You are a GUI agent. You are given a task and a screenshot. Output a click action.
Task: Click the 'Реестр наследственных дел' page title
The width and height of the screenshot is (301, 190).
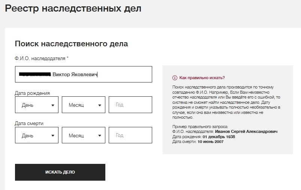pyautogui.click(x=73, y=9)
